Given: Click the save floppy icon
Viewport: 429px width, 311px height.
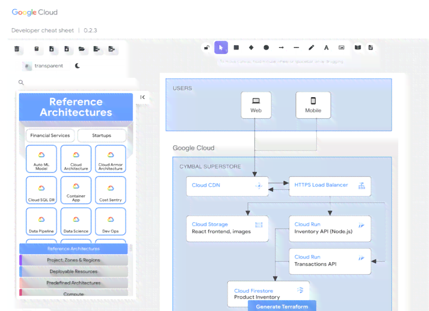Looking at the screenshot, I should point(37,49).
